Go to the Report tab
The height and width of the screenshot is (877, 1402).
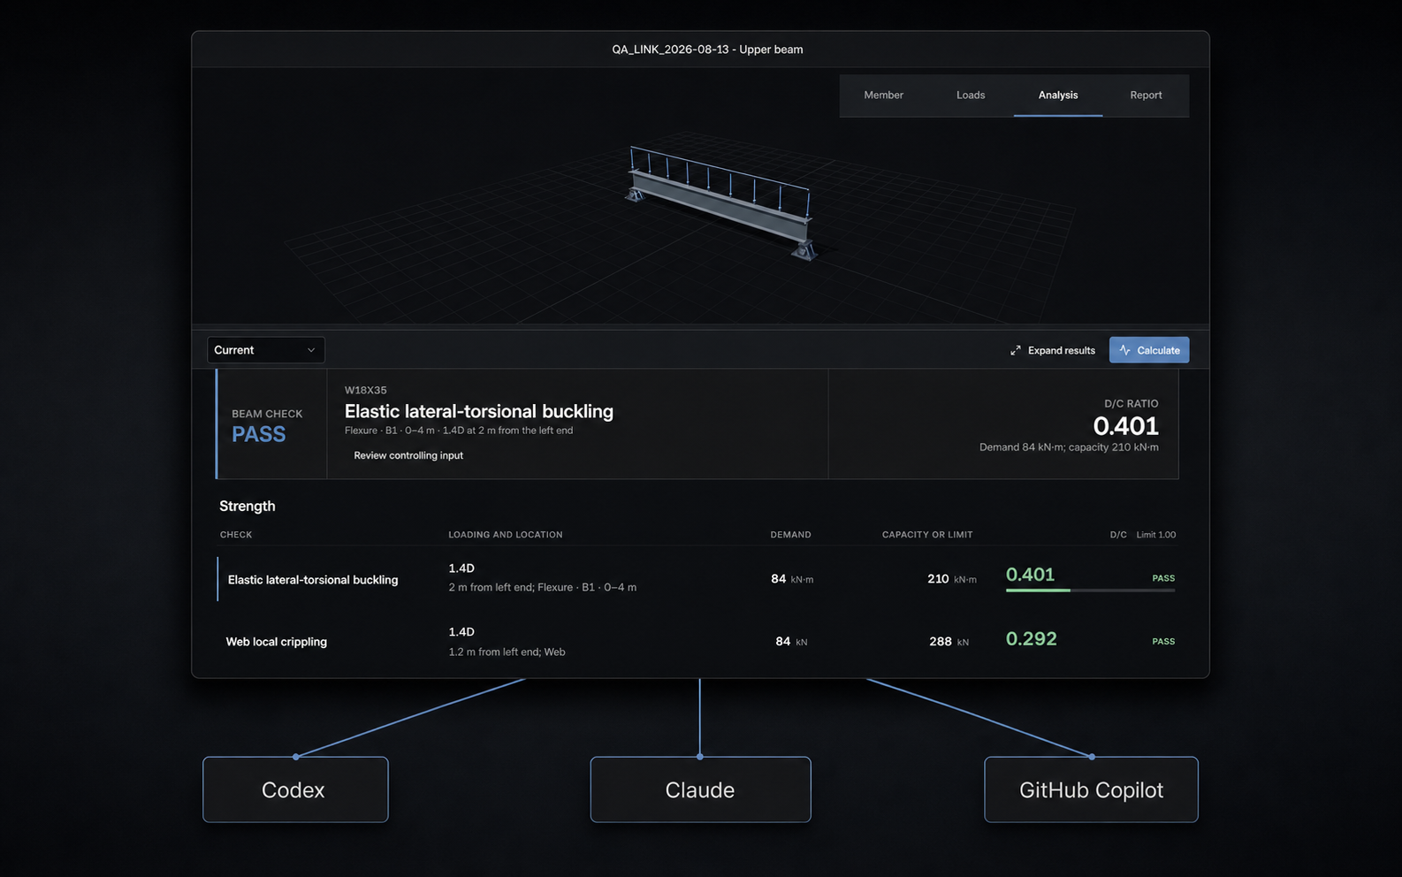pos(1146,95)
